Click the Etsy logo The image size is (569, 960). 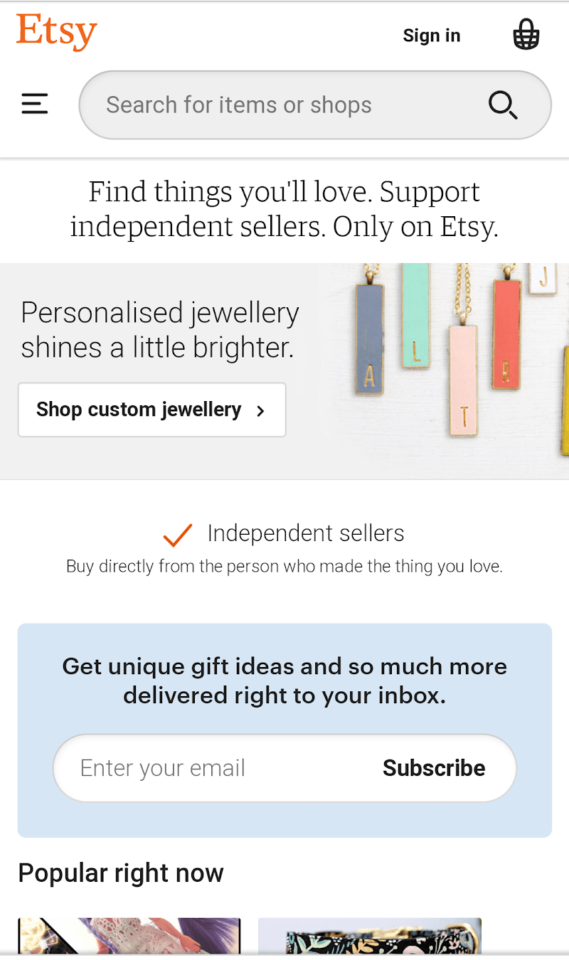pyautogui.click(x=56, y=33)
